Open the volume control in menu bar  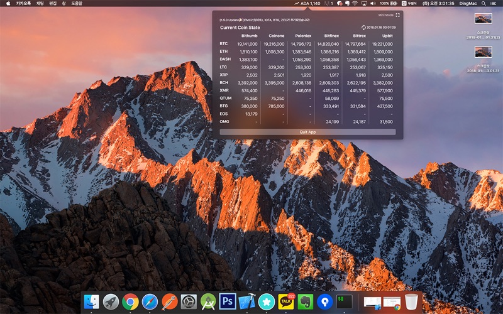coord(373,4)
